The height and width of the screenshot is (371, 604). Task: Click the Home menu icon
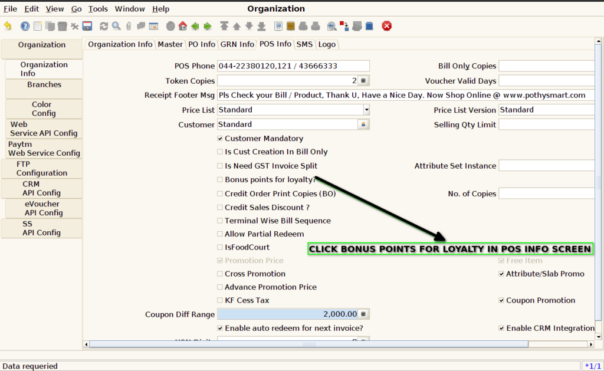(x=183, y=26)
